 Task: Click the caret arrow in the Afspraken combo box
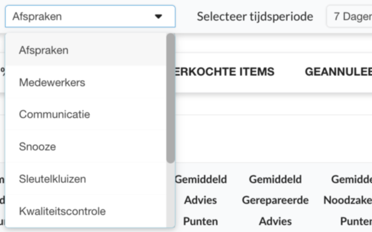[158, 16]
